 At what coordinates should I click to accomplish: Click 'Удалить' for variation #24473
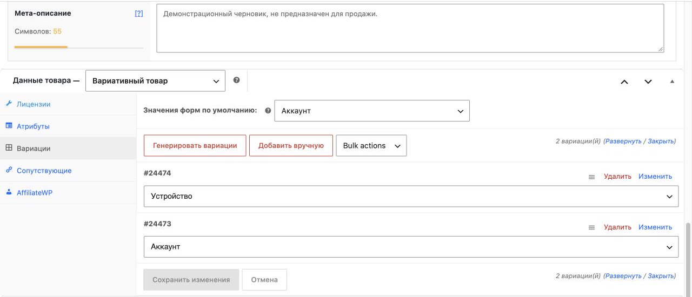(617, 227)
